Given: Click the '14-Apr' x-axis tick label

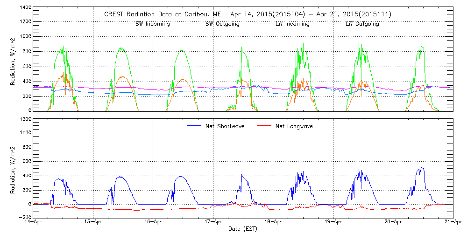Looking at the screenshot, I should pos(34,222).
